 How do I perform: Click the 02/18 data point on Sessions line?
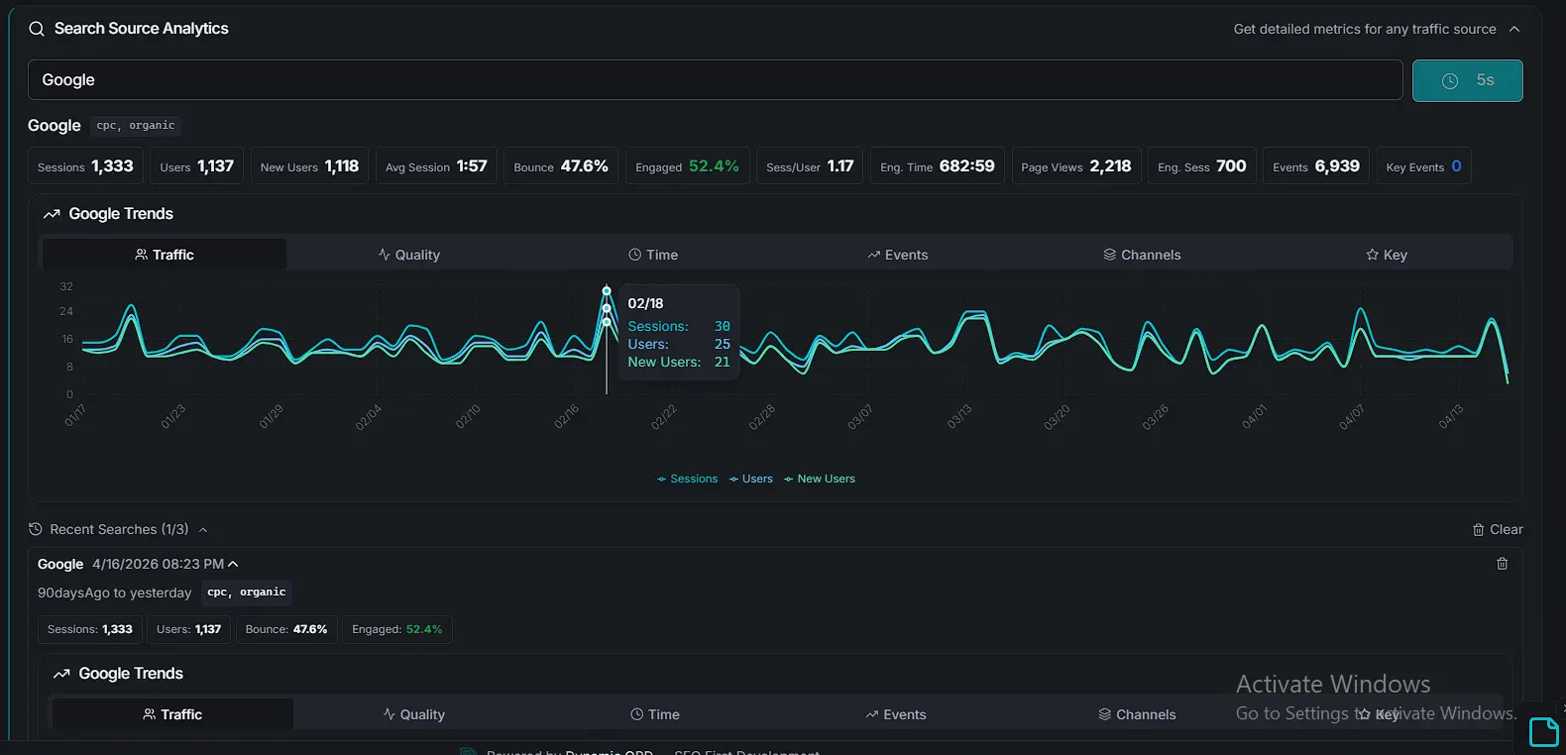click(x=607, y=290)
